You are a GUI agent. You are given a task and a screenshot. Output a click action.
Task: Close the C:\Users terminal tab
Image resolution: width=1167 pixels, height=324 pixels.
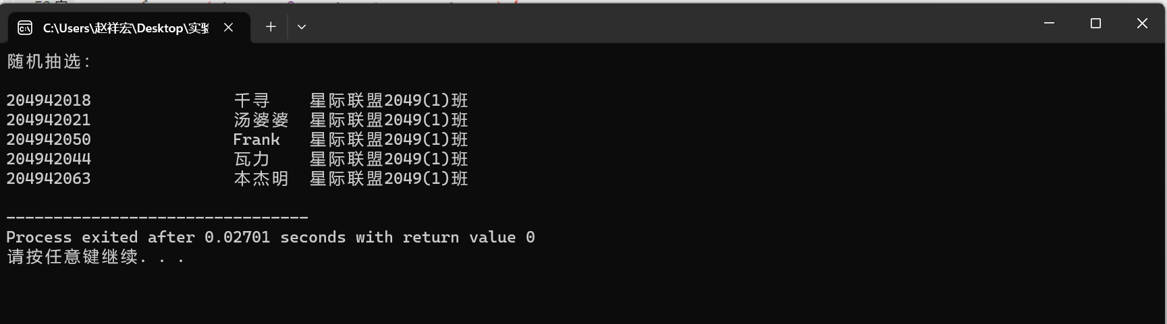click(x=228, y=27)
